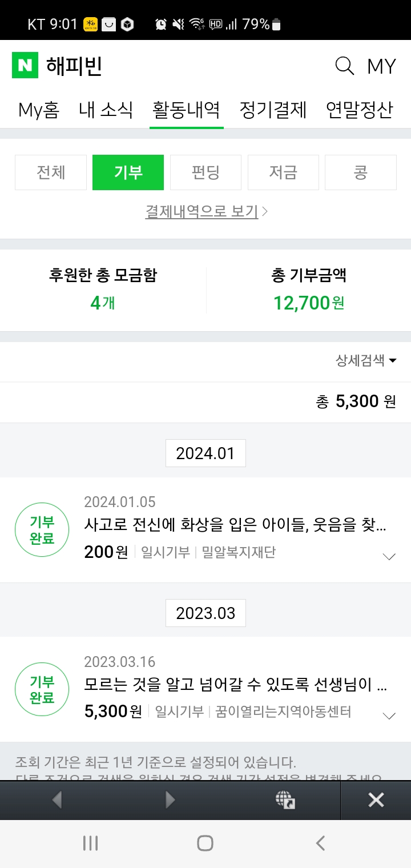Select the 콩 filter
Image resolution: width=411 pixels, height=868 pixels.
[360, 172]
